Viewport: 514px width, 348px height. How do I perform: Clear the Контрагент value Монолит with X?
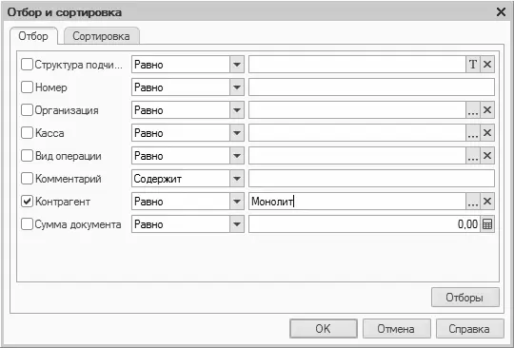(x=487, y=202)
